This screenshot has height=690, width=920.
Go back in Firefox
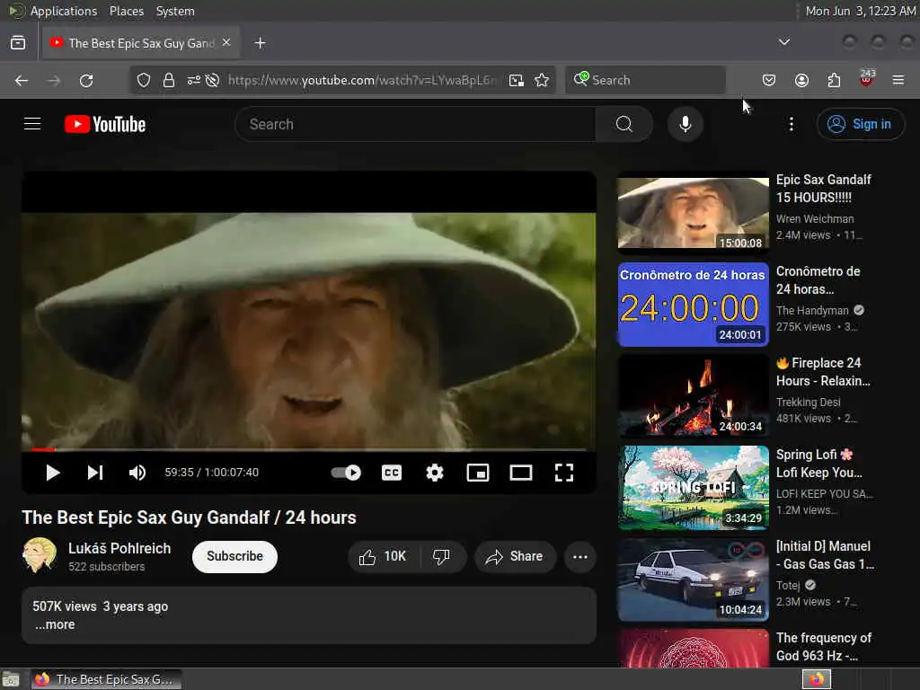point(22,80)
